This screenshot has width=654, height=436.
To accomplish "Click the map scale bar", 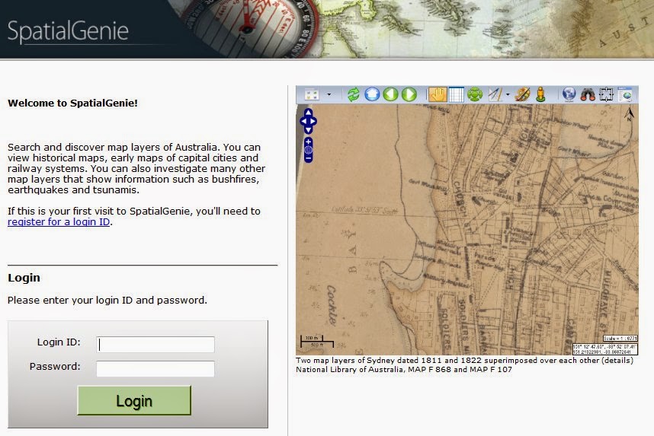I will (x=317, y=342).
